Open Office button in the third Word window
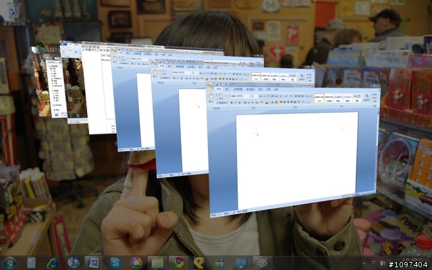 click(113, 51)
